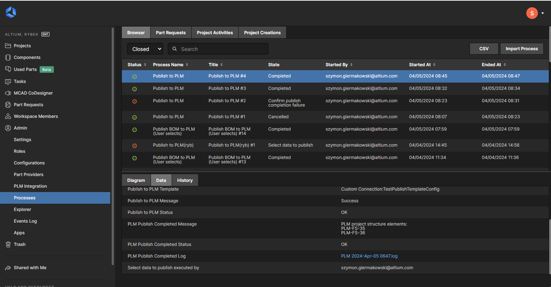This screenshot has height=287, width=551.
Task: Click the sidebar vertical scrollbar
Action: (113, 146)
